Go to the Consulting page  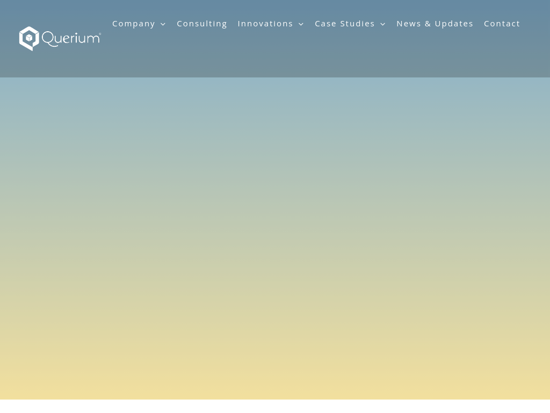(x=202, y=24)
